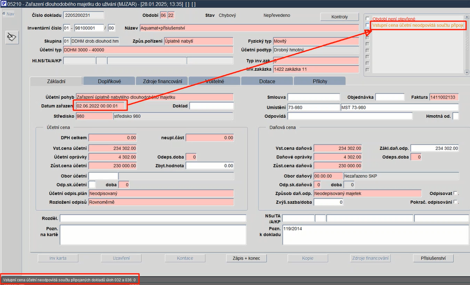Focus the Středisko field with 980
The height and width of the screenshot is (285, 470).
pyautogui.click(x=94, y=116)
